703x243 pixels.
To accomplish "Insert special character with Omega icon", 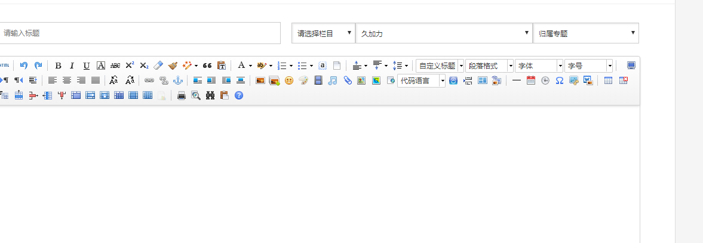I will 560,80.
